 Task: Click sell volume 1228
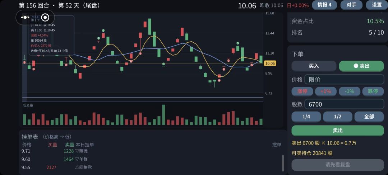[x=69, y=151]
